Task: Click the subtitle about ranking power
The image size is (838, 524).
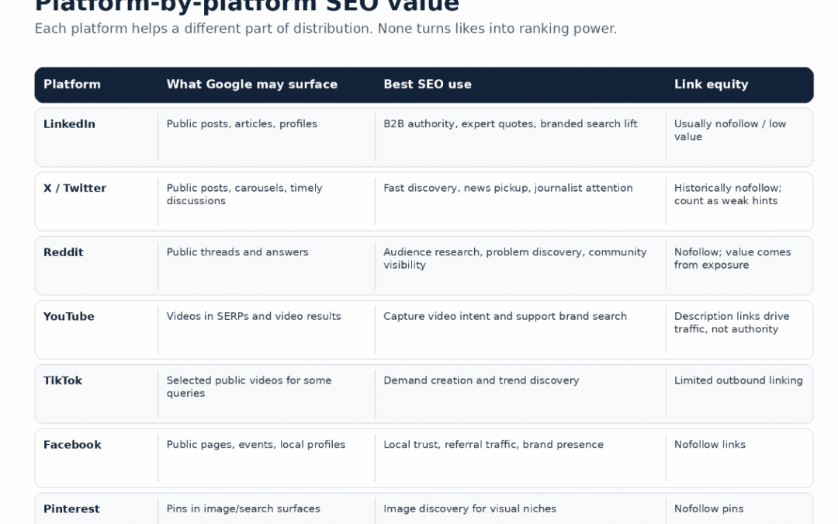Action: coord(325,29)
